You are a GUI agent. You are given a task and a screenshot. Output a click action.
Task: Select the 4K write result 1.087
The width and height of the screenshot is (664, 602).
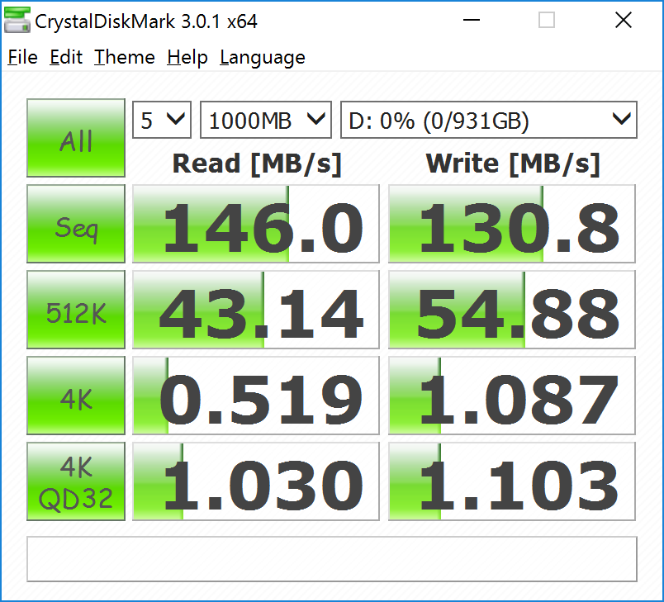[512, 396]
